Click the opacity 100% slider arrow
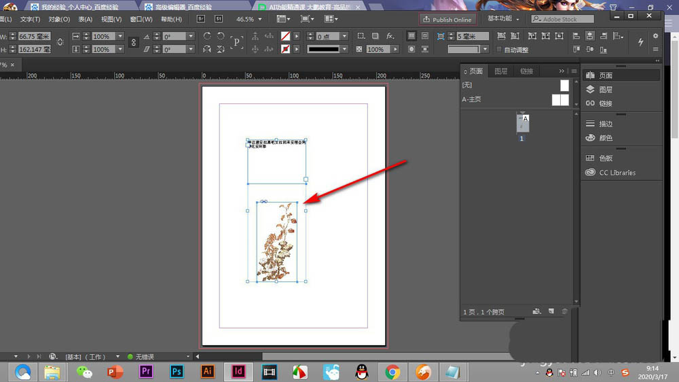679x382 pixels. tap(395, 50)
